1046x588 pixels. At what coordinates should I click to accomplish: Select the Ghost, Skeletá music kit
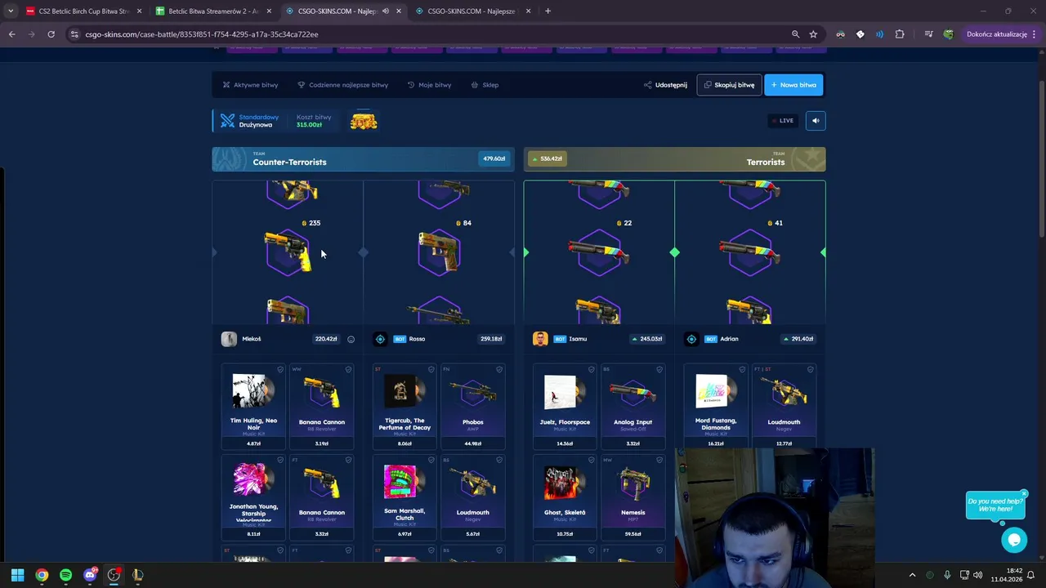click(565, 497)
